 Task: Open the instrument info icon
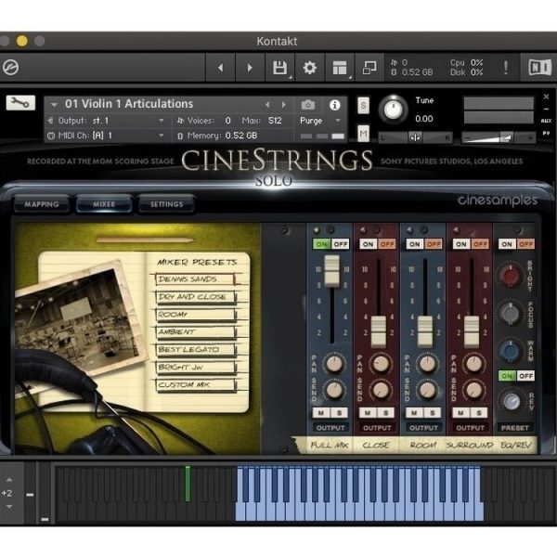334,105
